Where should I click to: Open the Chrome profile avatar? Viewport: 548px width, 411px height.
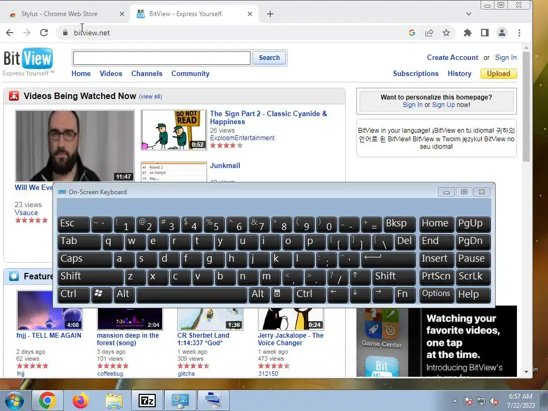(502, 33)
